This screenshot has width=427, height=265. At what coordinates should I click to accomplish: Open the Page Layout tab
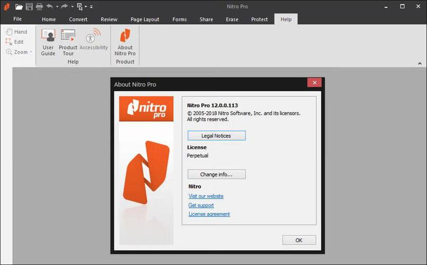tap(145, 19)
